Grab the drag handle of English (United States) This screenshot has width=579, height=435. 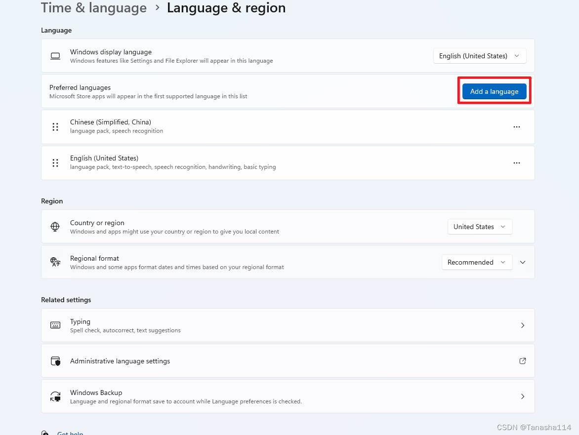pos(55,163)
